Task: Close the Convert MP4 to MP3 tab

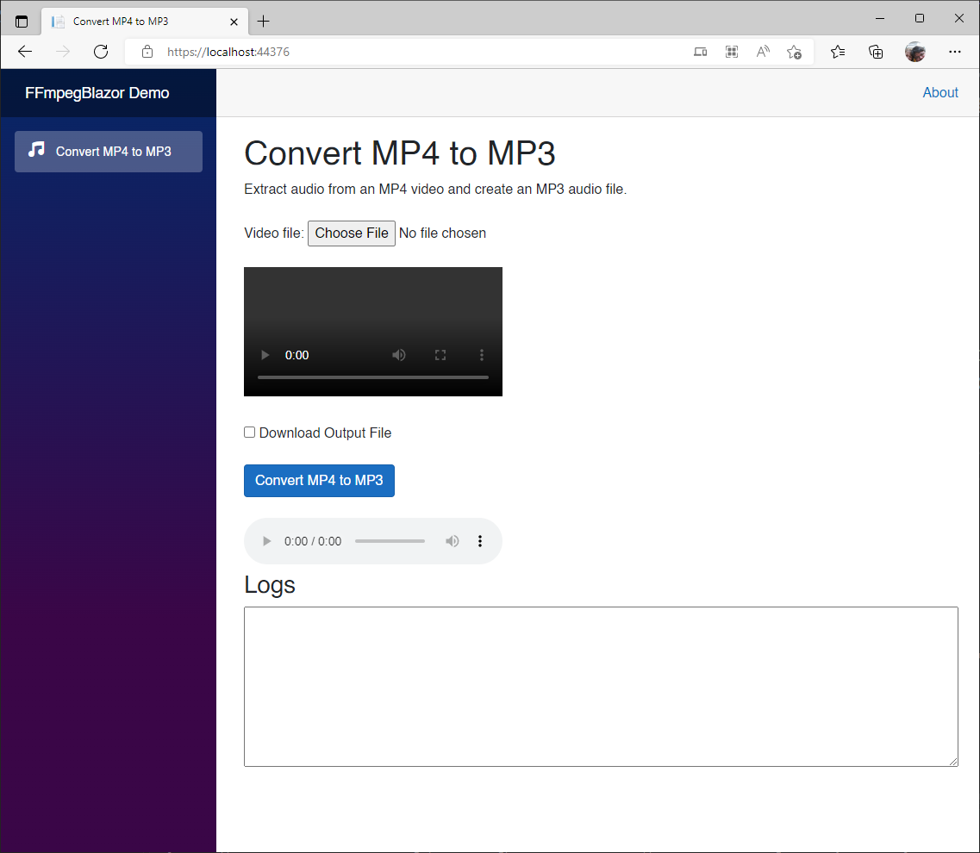Action: tap(234, 22)
